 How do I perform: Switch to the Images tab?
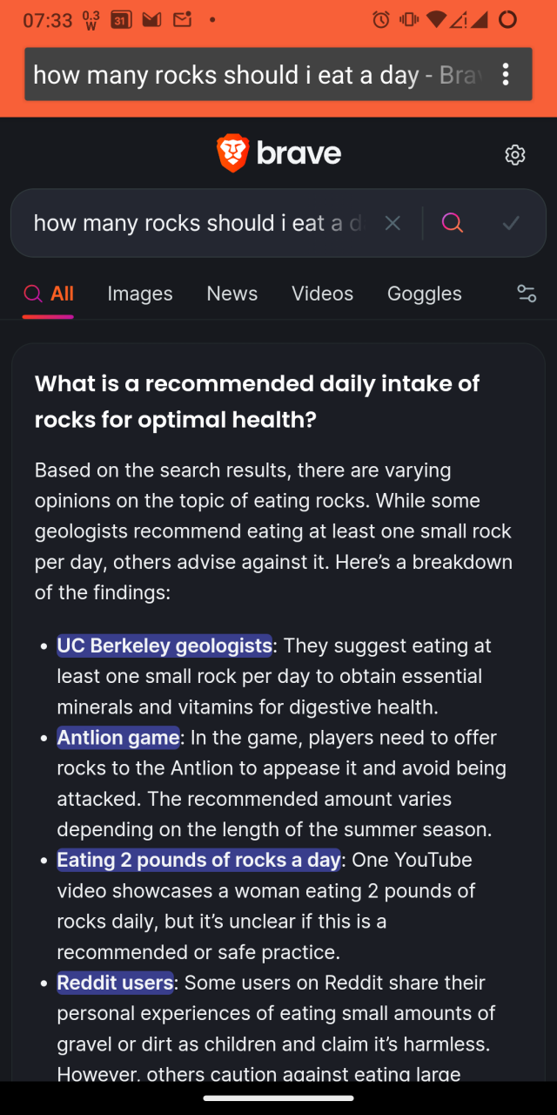click(139, 294)
